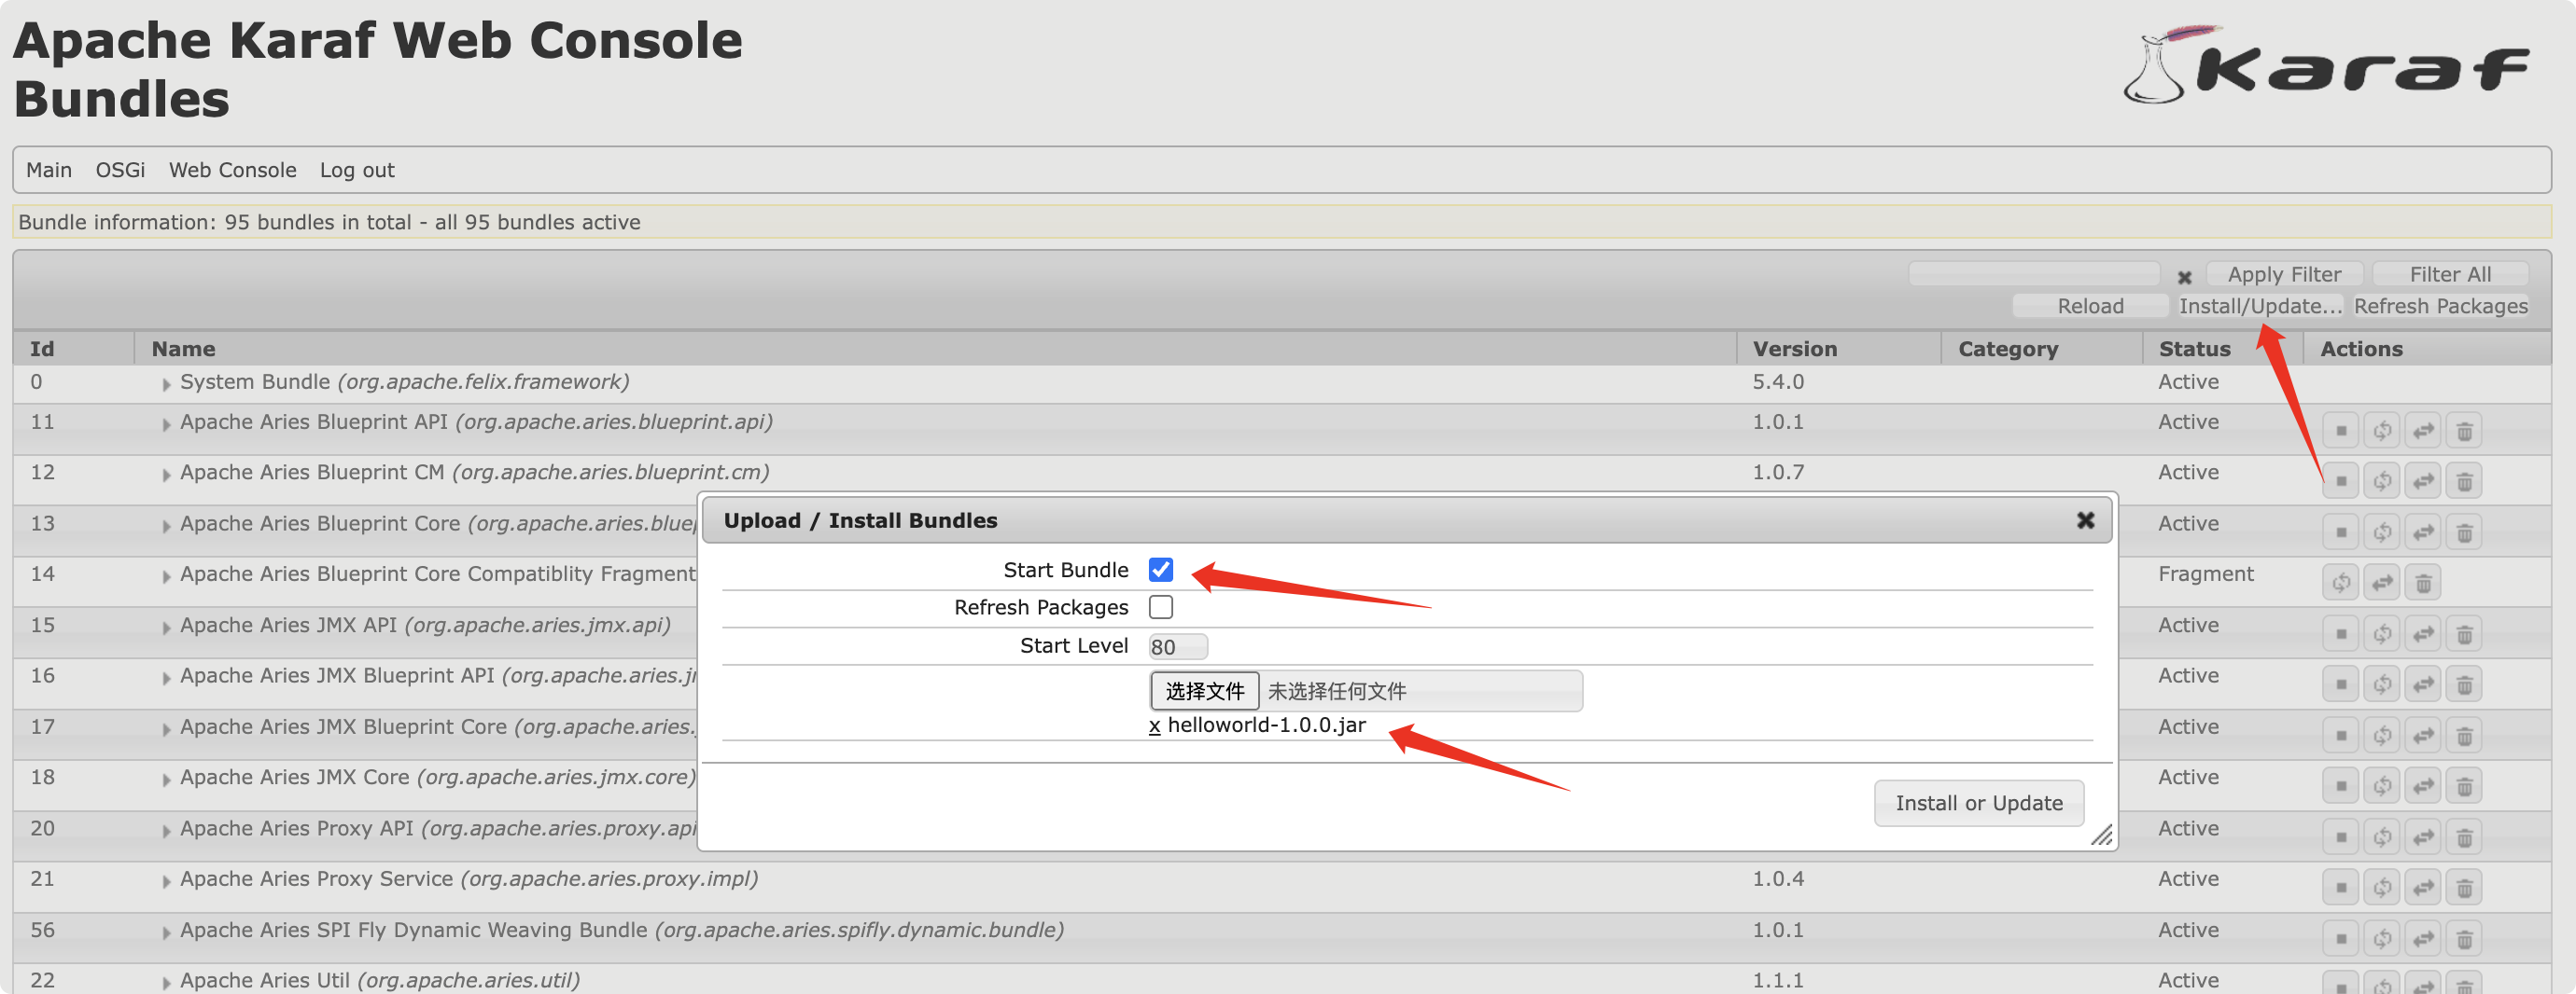
Task: Stop bundle 11 Apache Aries Blueprint API
Action: coord(2341,431)
